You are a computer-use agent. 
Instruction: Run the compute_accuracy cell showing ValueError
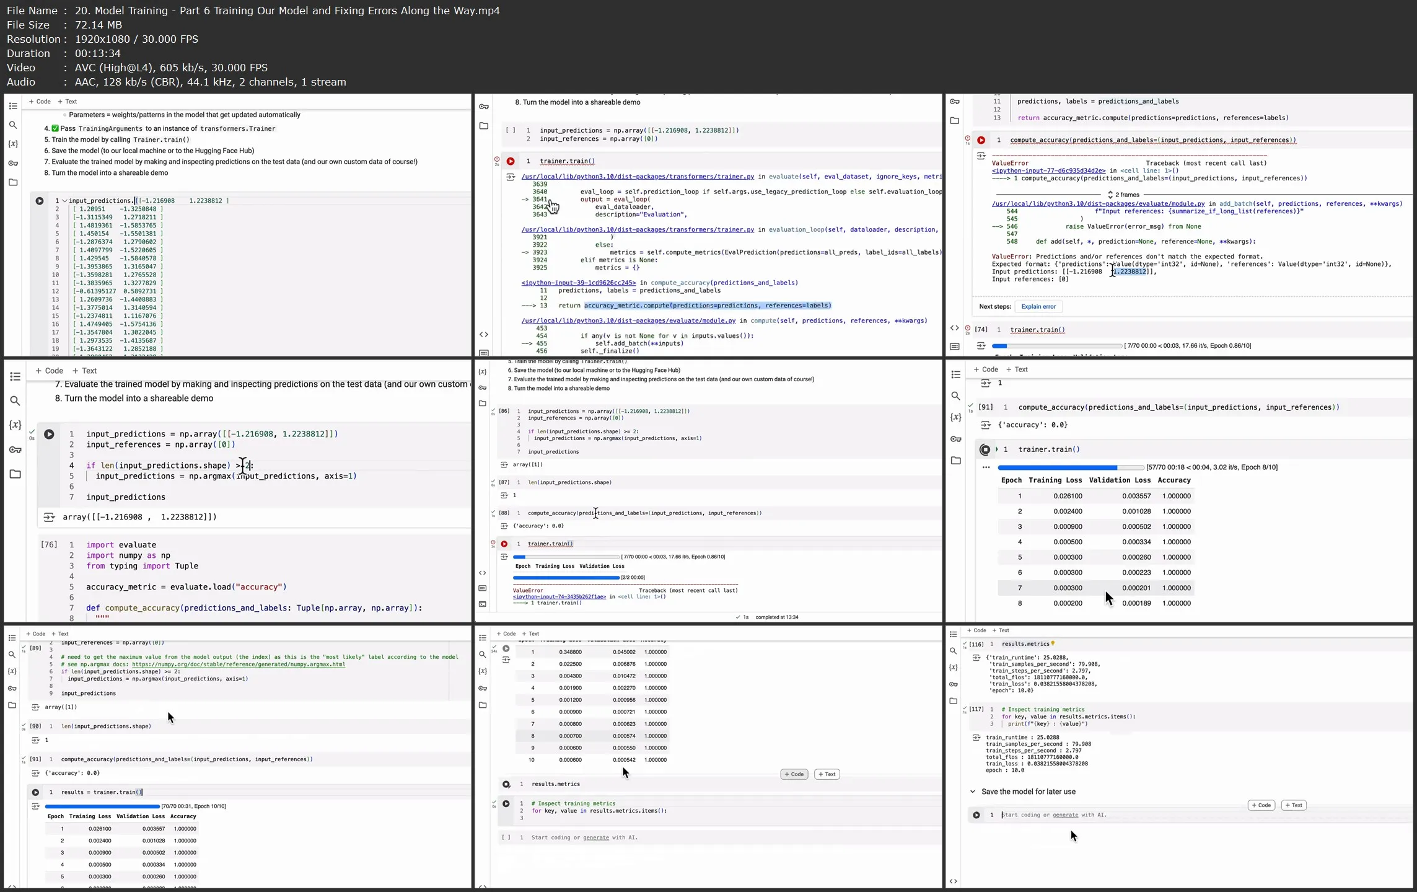pyautogui.click(x=981, y=140)
